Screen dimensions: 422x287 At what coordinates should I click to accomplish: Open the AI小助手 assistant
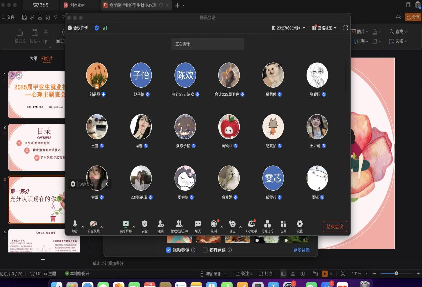click(x=251, y=224)
